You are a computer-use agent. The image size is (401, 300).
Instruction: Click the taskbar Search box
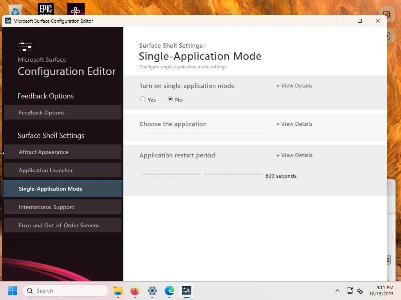point(65,291)
